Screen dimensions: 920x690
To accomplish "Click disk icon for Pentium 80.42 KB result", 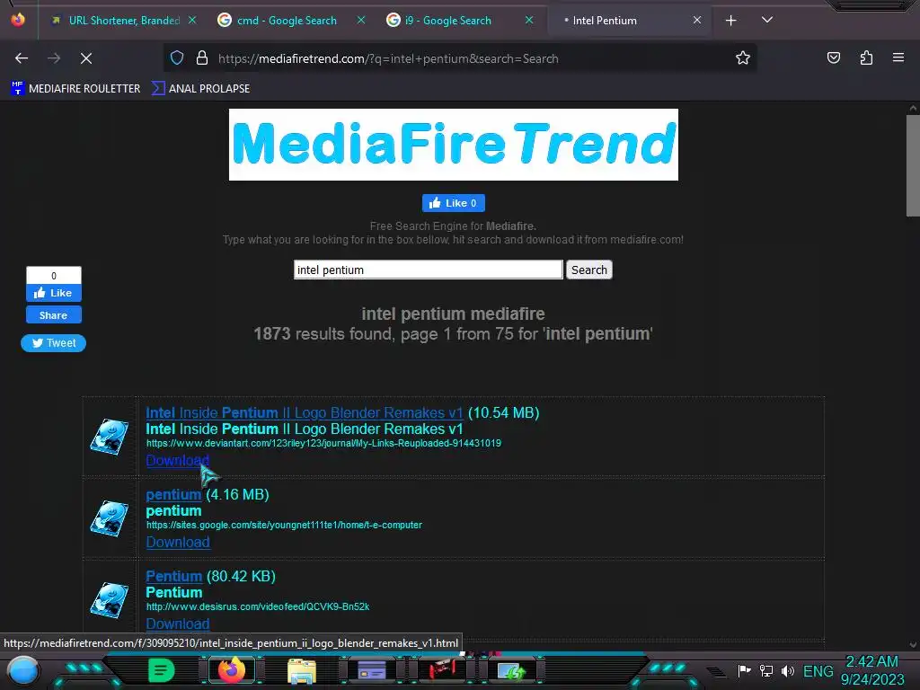I will point(109,599).
